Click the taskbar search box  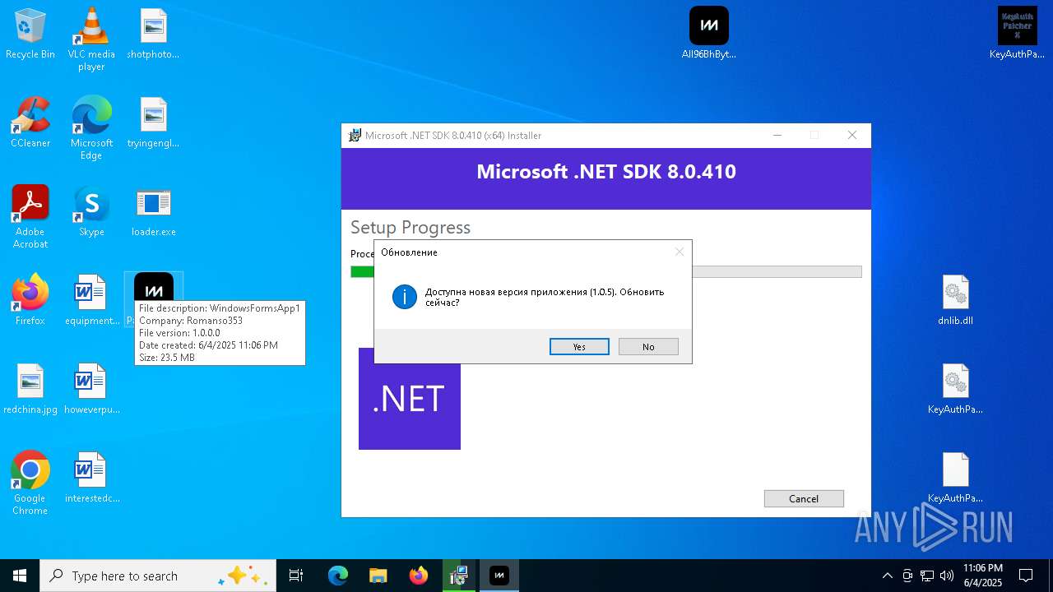158,576
